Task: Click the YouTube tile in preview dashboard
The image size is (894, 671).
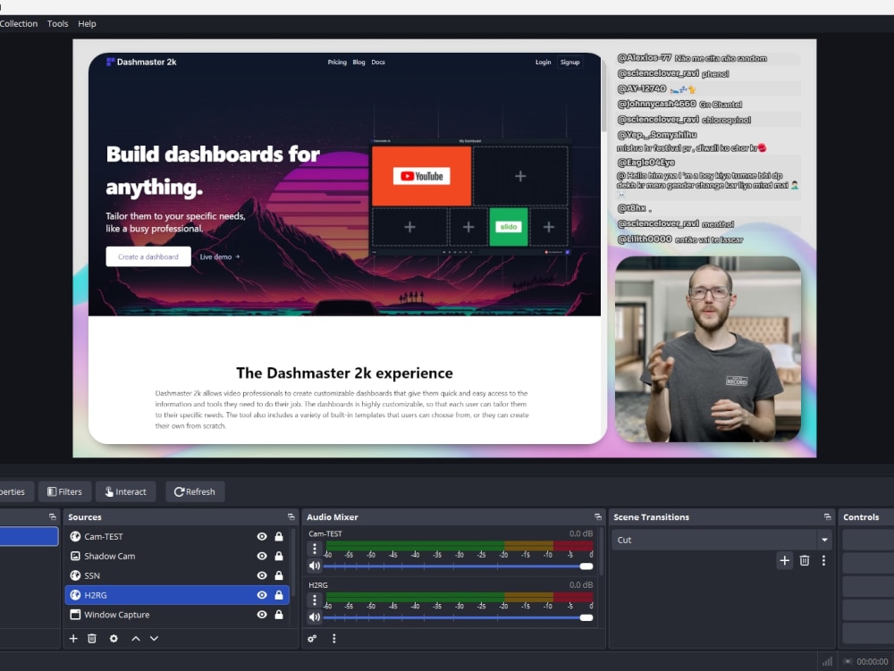Action: (x=421, y=176)
